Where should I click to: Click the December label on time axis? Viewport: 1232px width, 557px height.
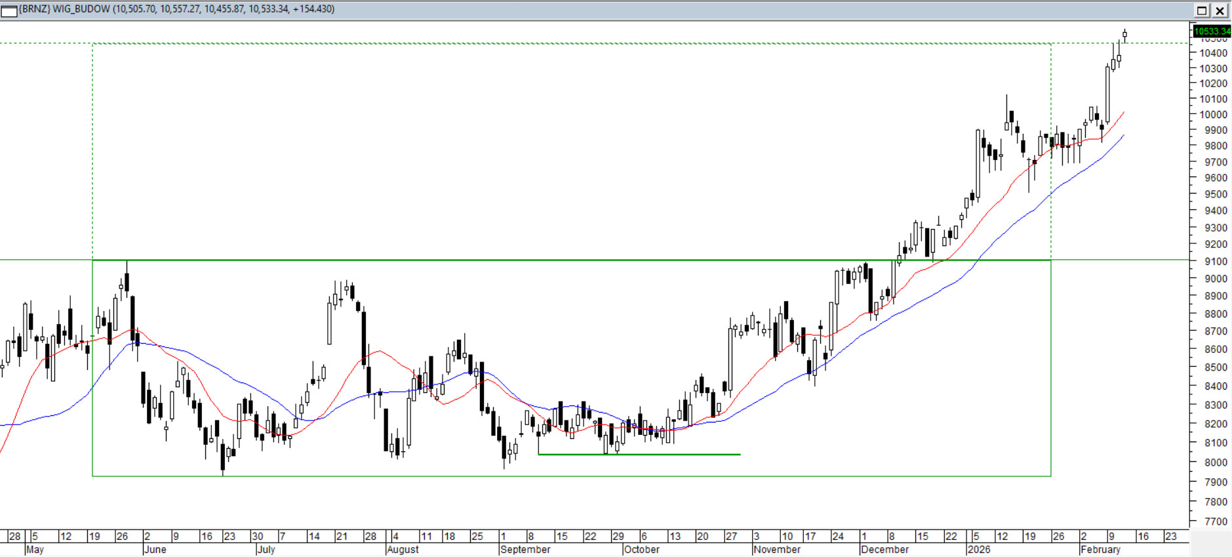tap(884, 550)
